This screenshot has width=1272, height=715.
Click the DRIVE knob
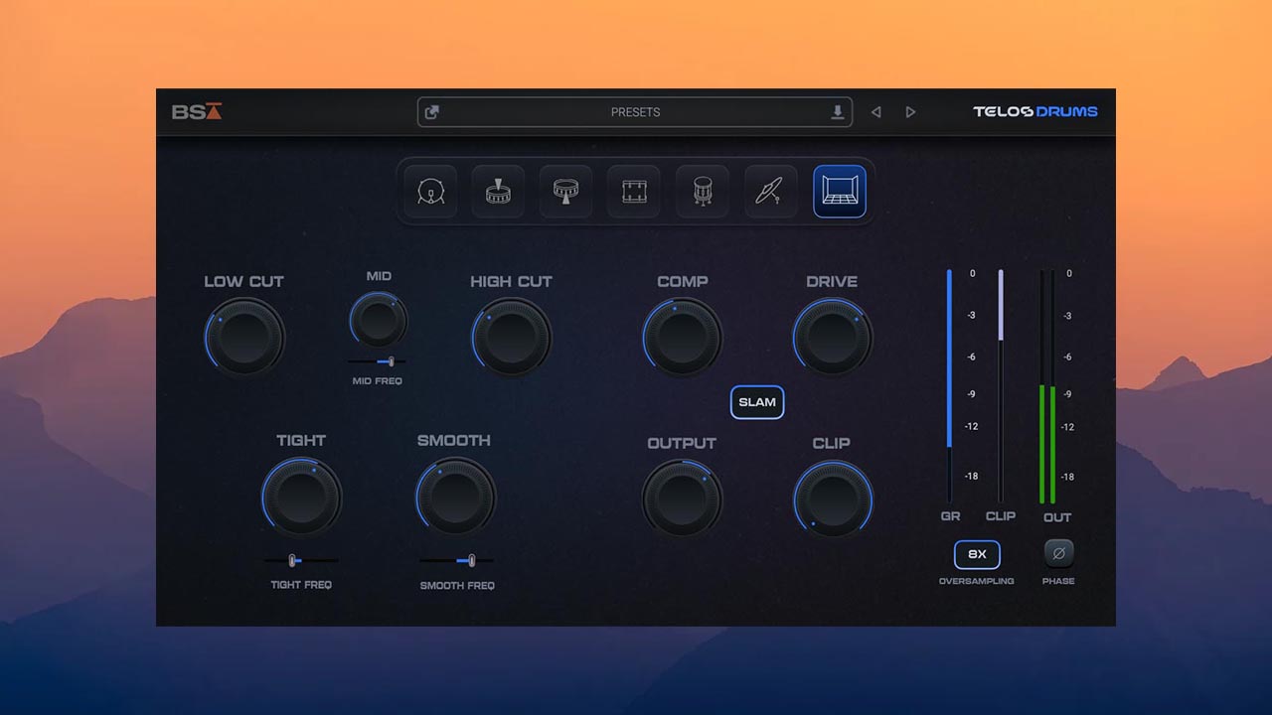(833, 338)
